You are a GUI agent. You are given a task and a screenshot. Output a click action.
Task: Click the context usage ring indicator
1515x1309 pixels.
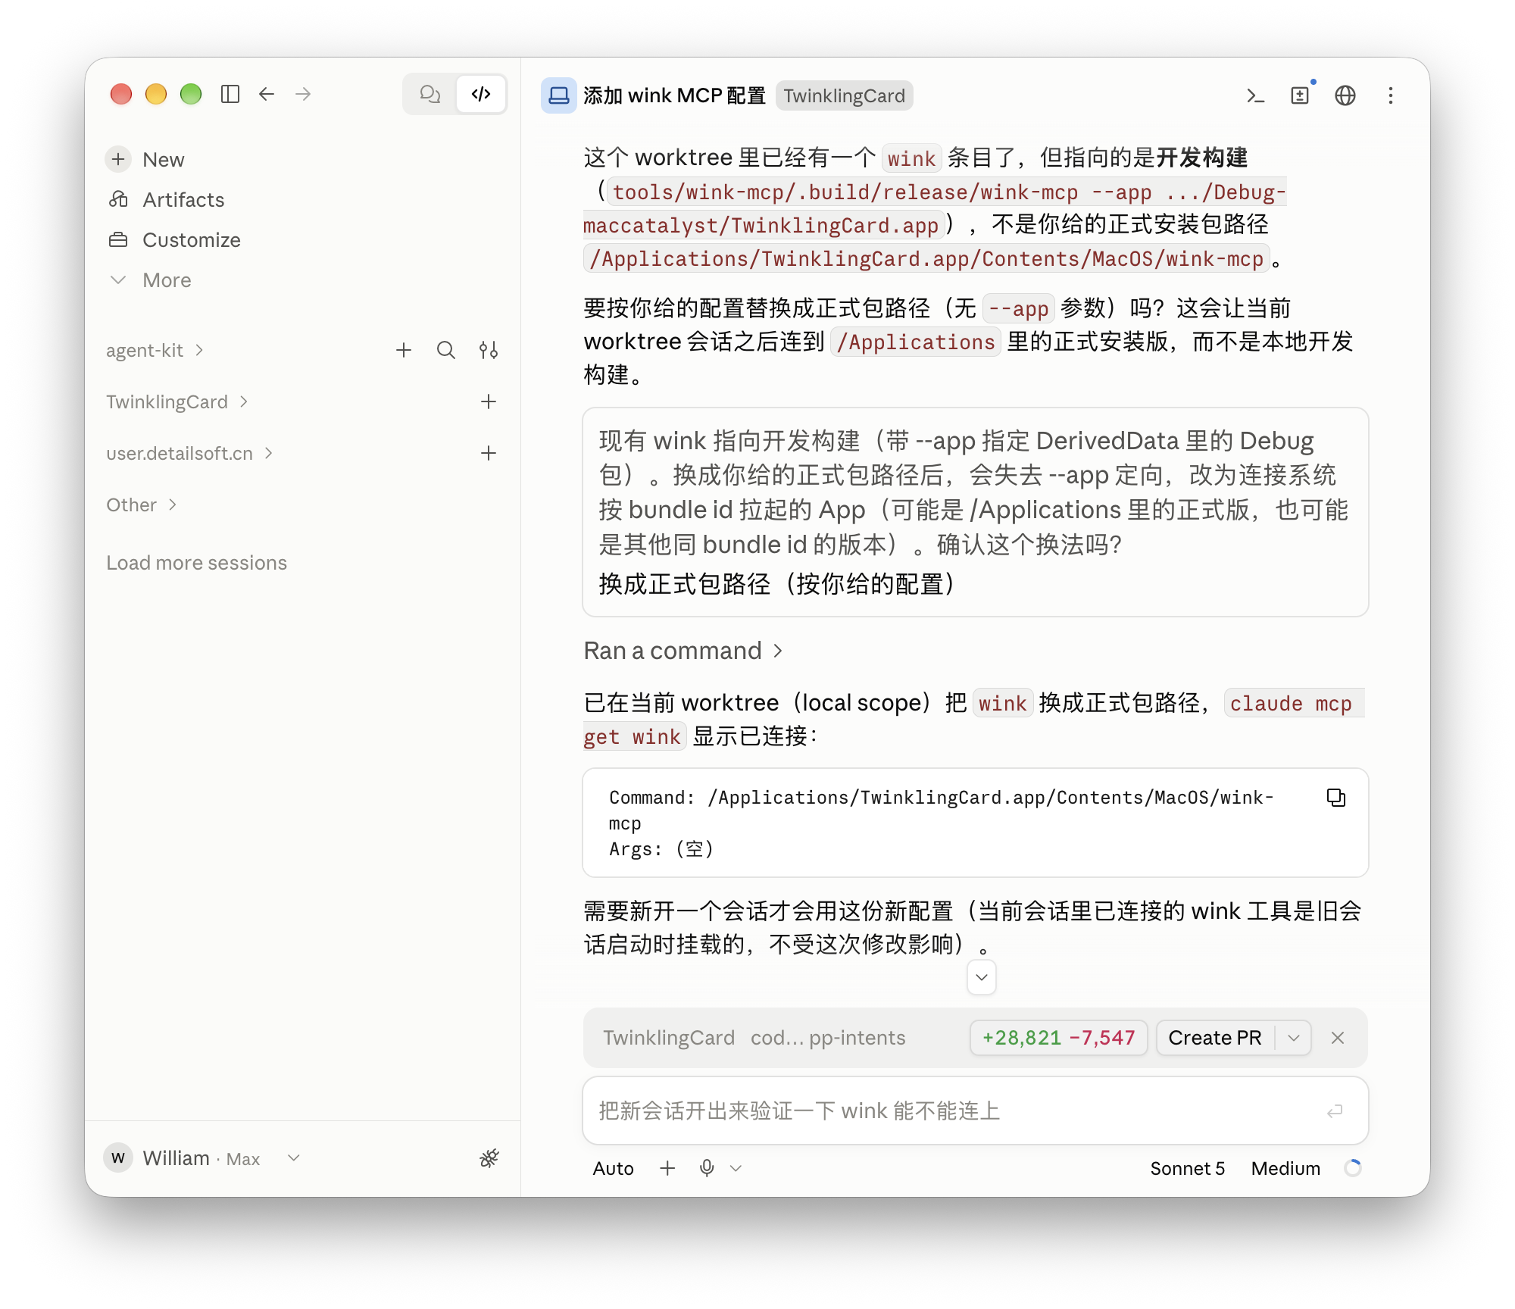1353,1168
